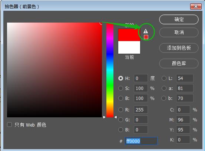Click the 确定 button
The height and width of the screenshot is (151, 205).
click(179, 20)
